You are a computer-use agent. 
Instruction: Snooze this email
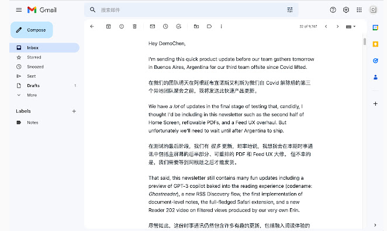pyautogui.click(x=165, y=26)
